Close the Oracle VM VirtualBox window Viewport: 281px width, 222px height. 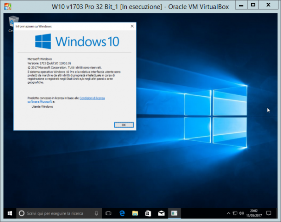click(268, 5)
